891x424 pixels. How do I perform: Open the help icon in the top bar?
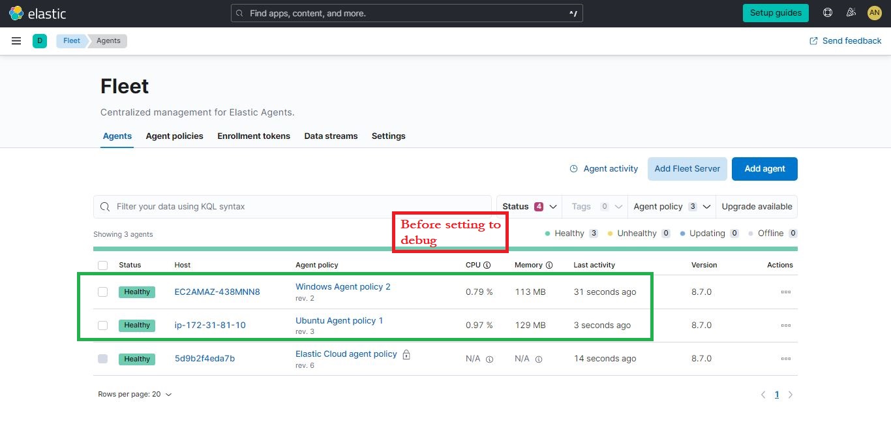point(827,12)
